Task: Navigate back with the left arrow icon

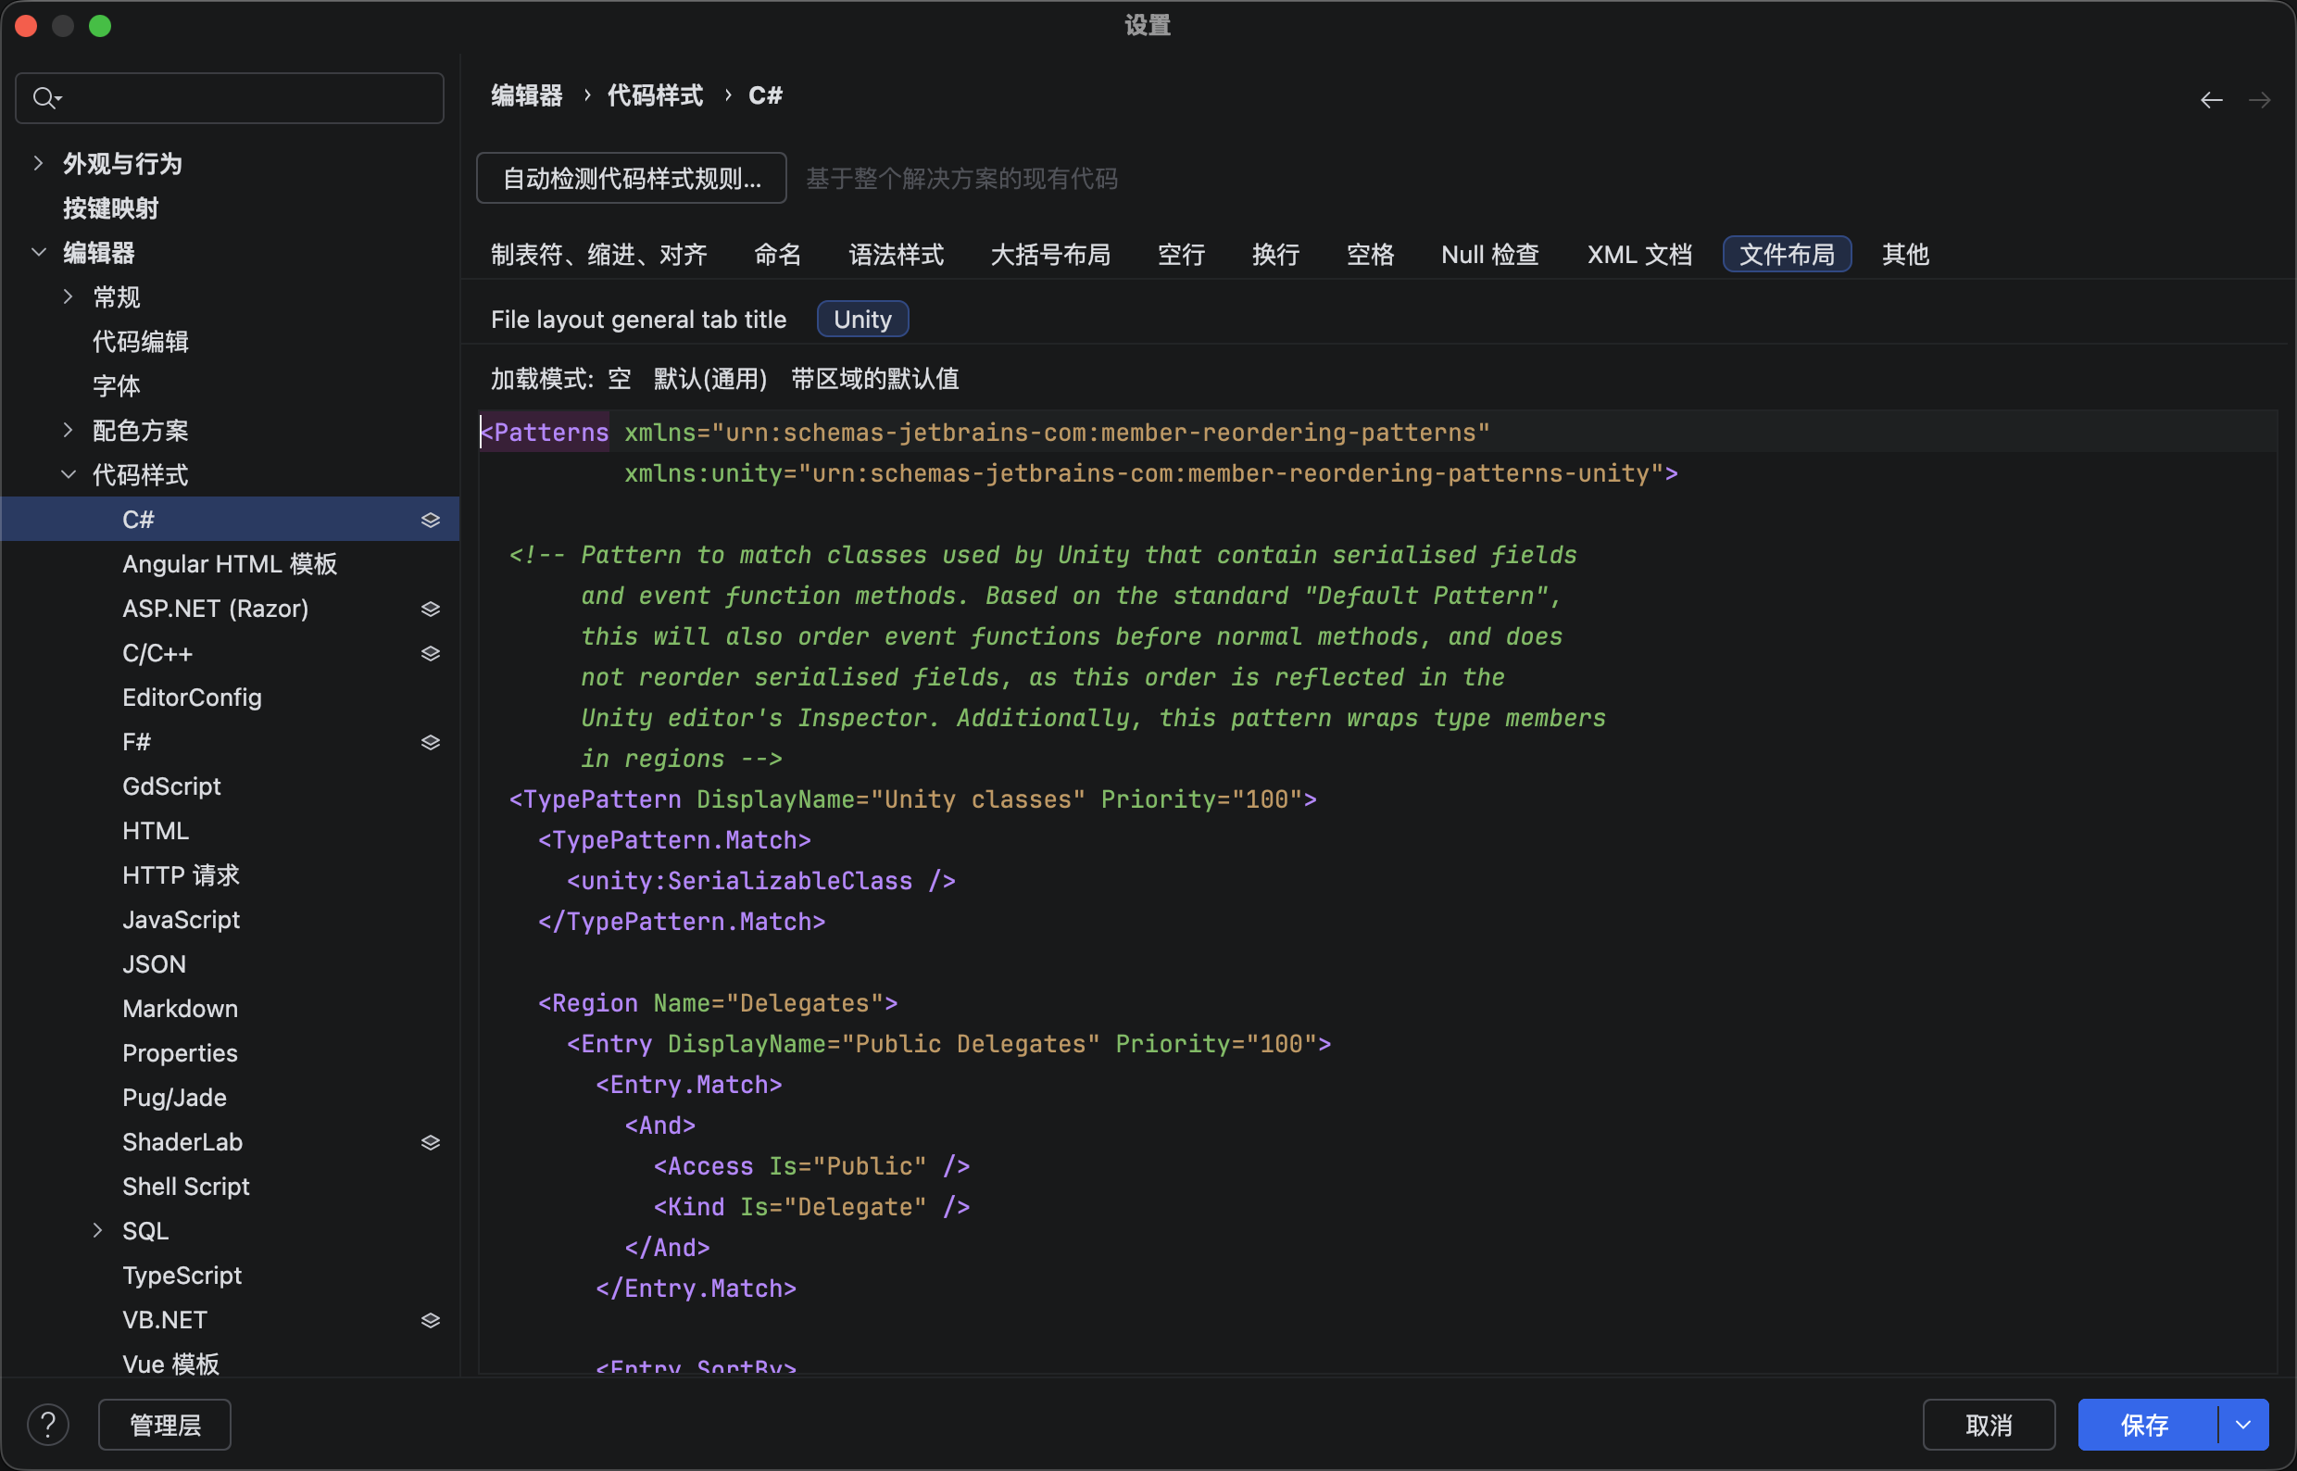Action: pyautogui.click(x=2211, y=100)
